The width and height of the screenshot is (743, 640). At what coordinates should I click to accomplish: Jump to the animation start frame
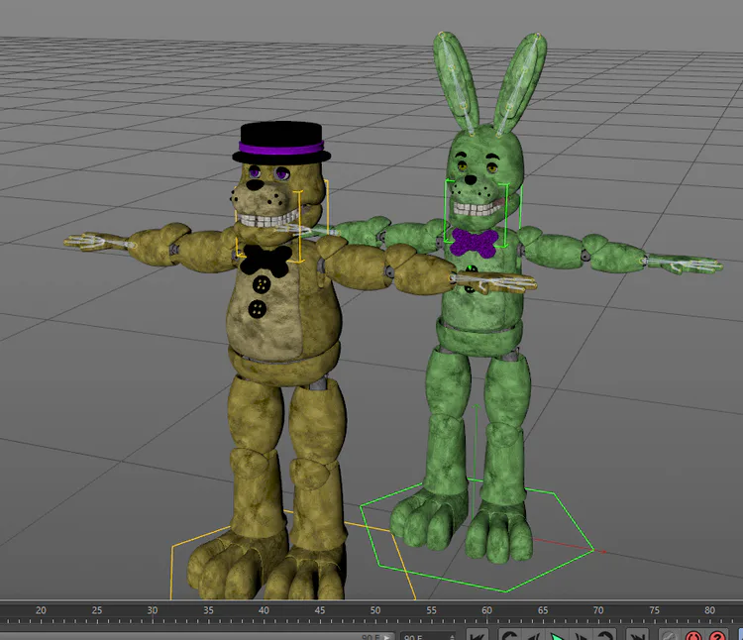point(478,635)
